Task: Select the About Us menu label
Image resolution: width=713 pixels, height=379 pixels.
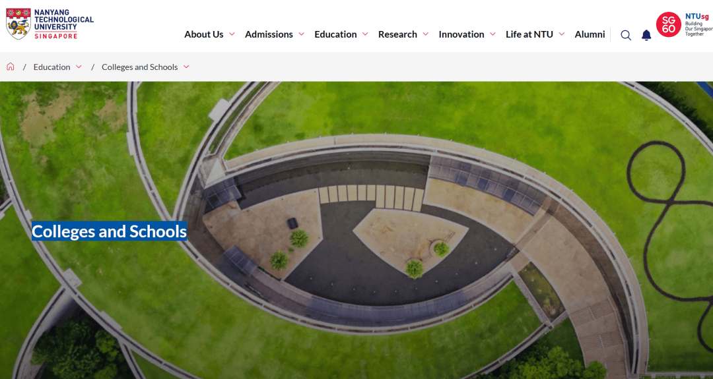Action: point(203,34)
